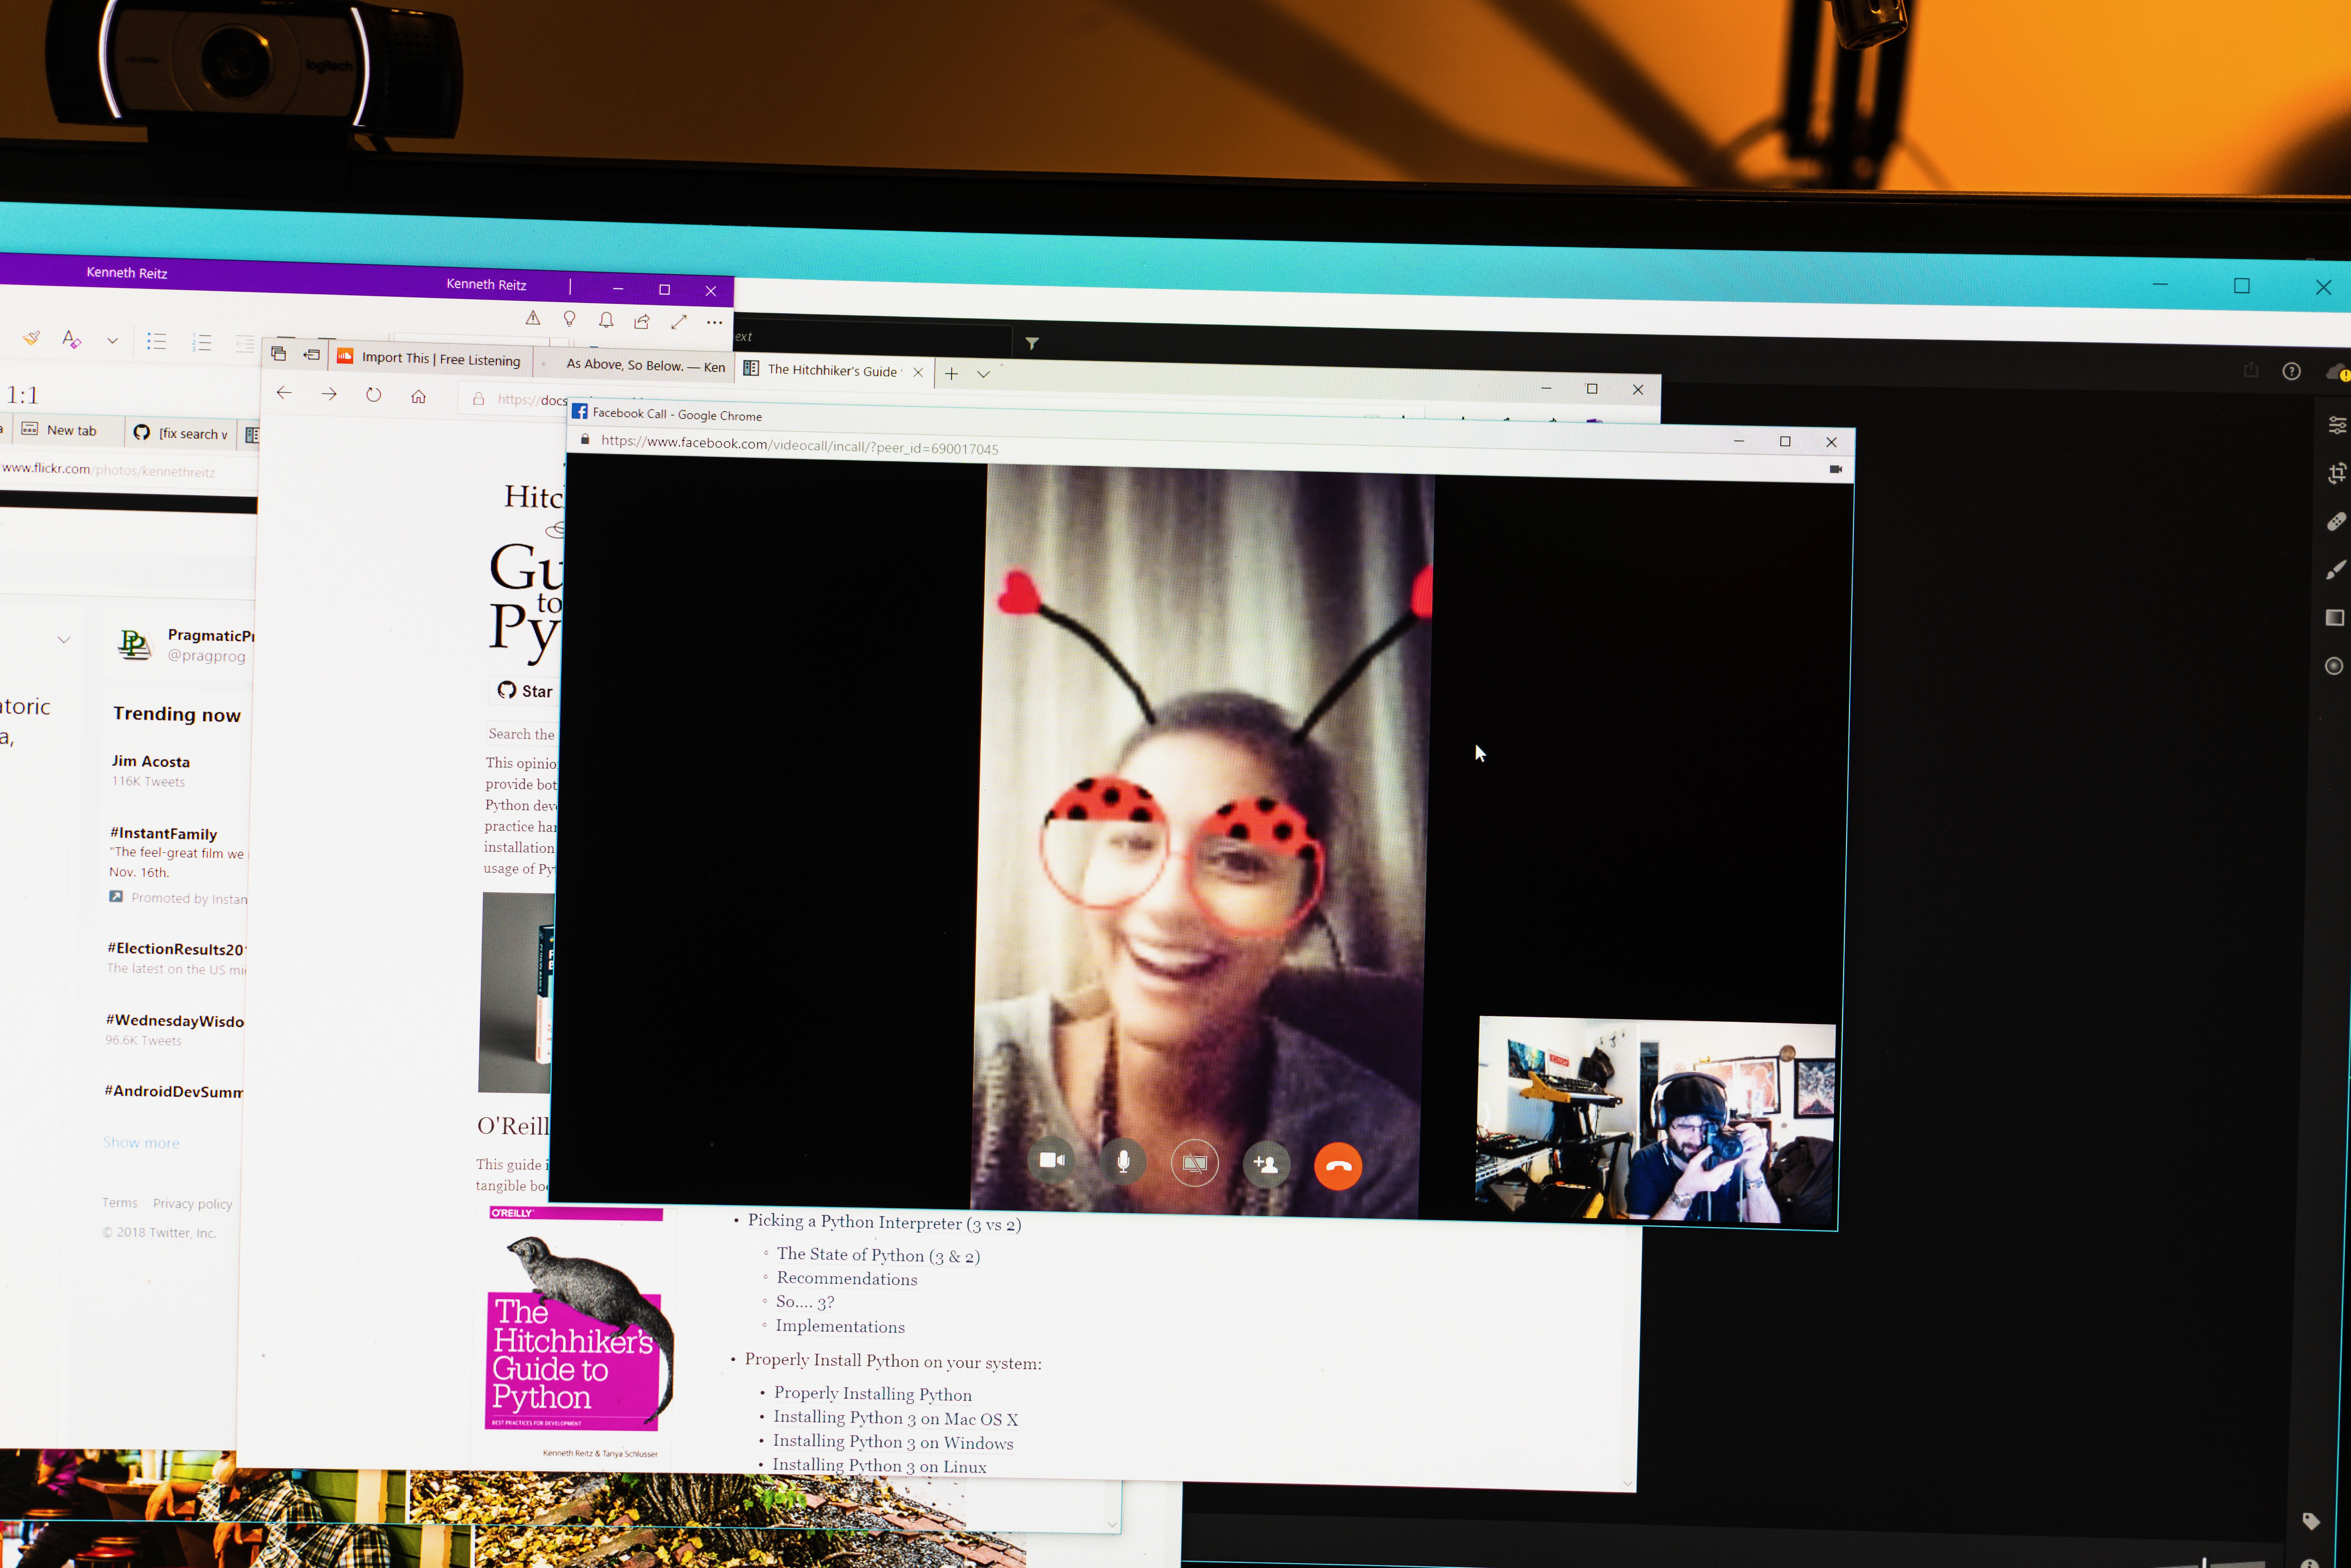The width and height of the screenshot is (2351, 1568).
Task: Hang up with the red button
Action: click(1338, 1166)
